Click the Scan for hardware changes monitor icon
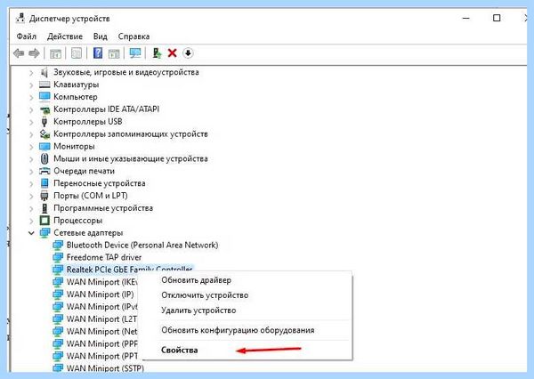 click(135, 53)
